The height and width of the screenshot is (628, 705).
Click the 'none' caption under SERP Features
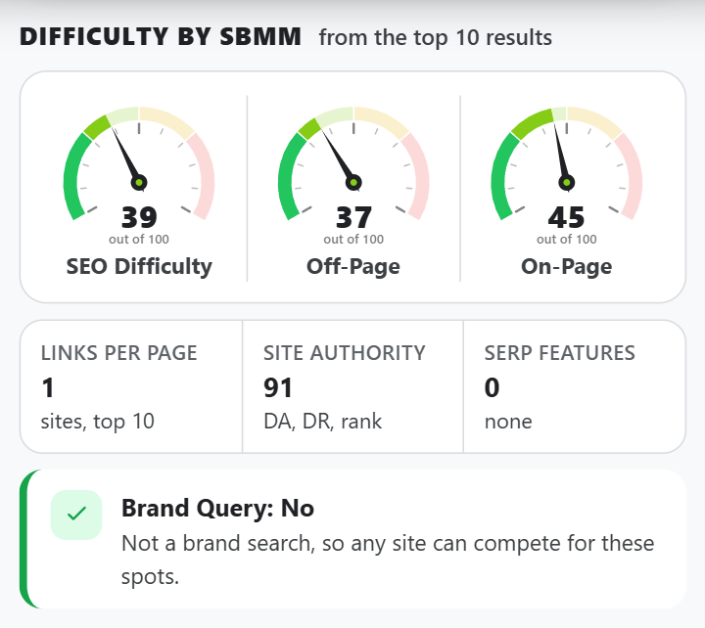pos(508,423)
